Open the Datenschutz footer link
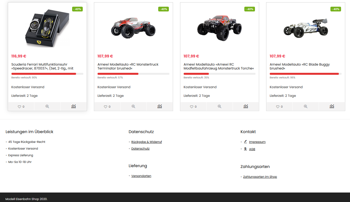This screenshot has height=202, width=350. (x=140, y=148)
